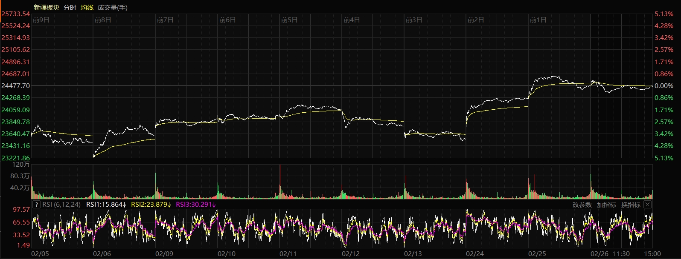The width and height of the screenshot is (681, 259).
Task: Click the 成交量(手) volume label
Action: click(112, 8)
